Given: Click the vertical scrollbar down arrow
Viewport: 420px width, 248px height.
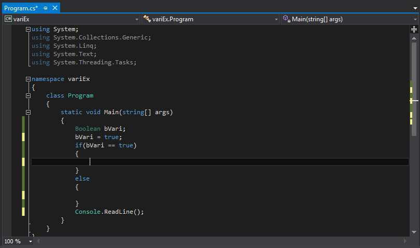Looking at the screenshot, I should 414,232.
